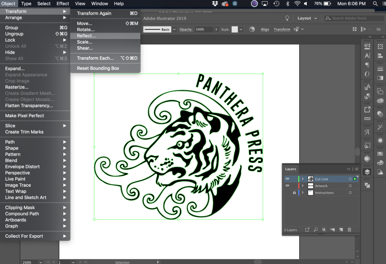Click Collect For Export icon in Layers
This screenshot has width=386, height=264.
point(307,230)
